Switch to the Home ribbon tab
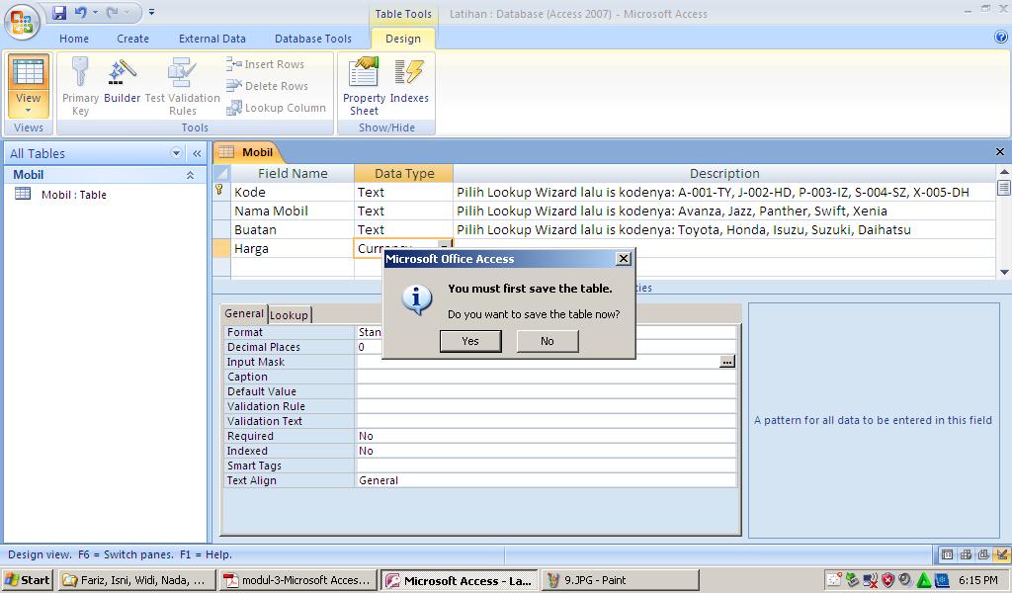 [74, 39]
